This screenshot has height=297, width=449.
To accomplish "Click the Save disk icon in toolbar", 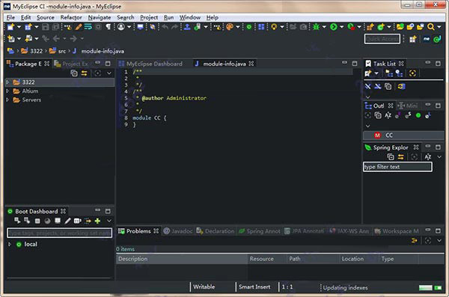I will coord(45,27).
